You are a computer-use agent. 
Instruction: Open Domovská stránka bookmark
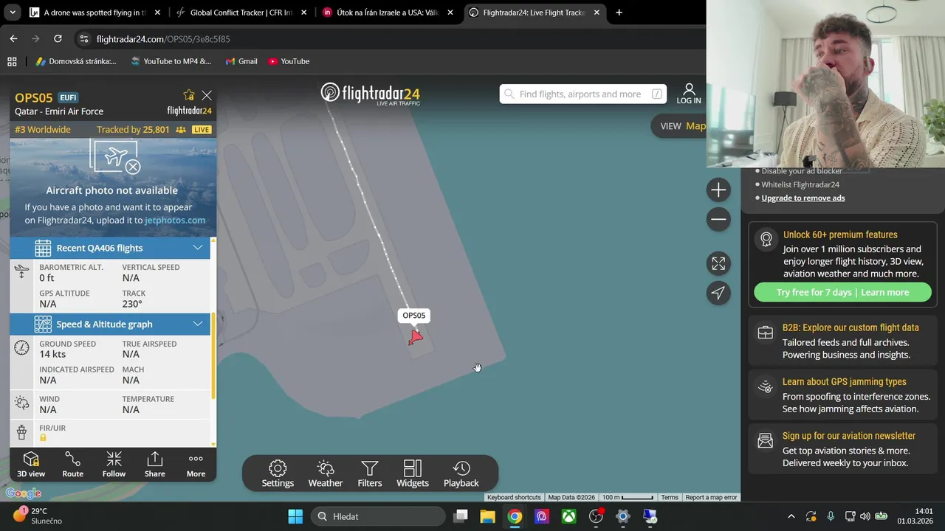tap(76, 61)
